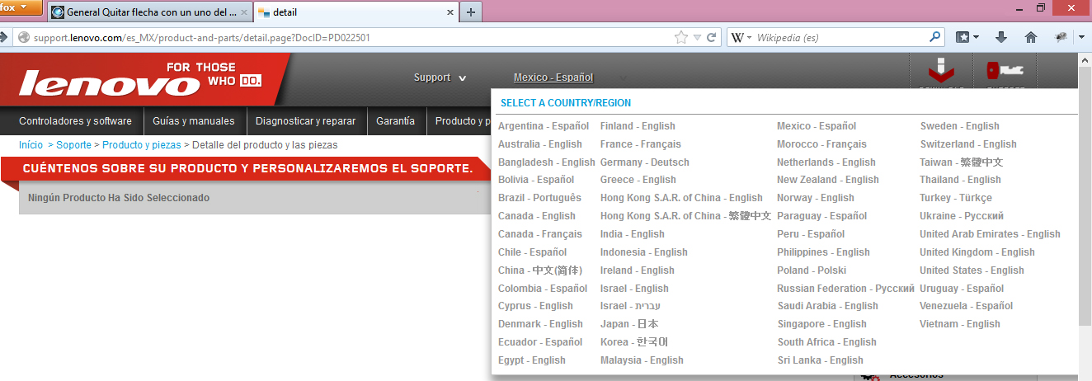Switch to the General Quitar flecha tab

click(x=149, y=12)
